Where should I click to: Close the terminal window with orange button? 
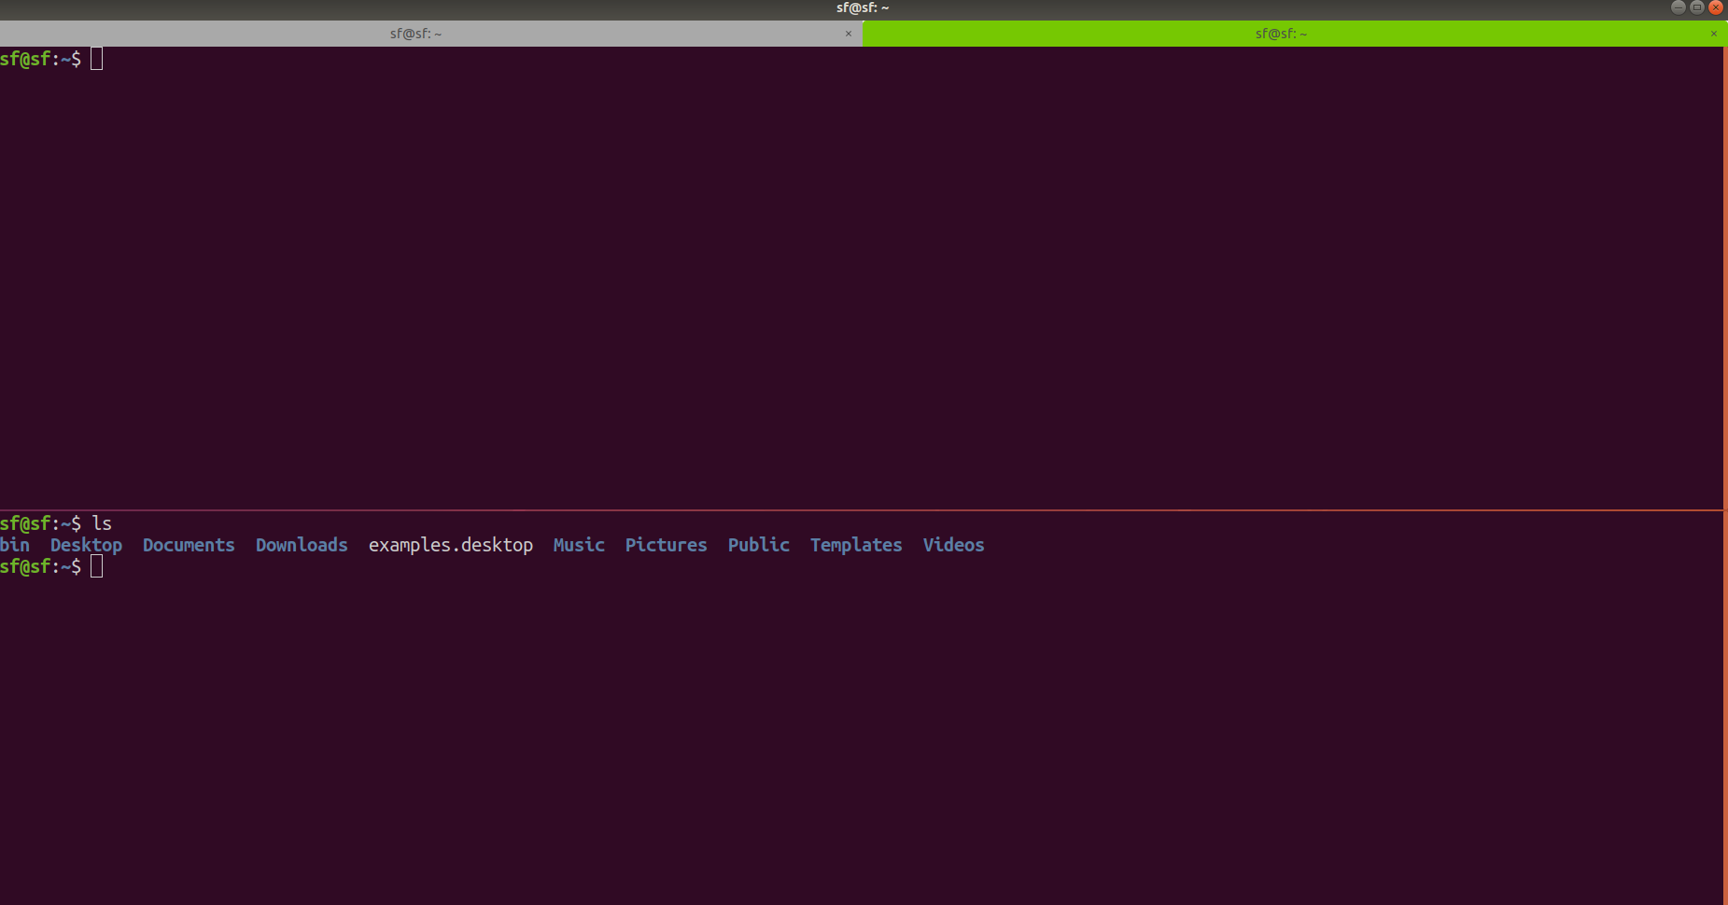pyautogui.click(x=1716, y=7)
